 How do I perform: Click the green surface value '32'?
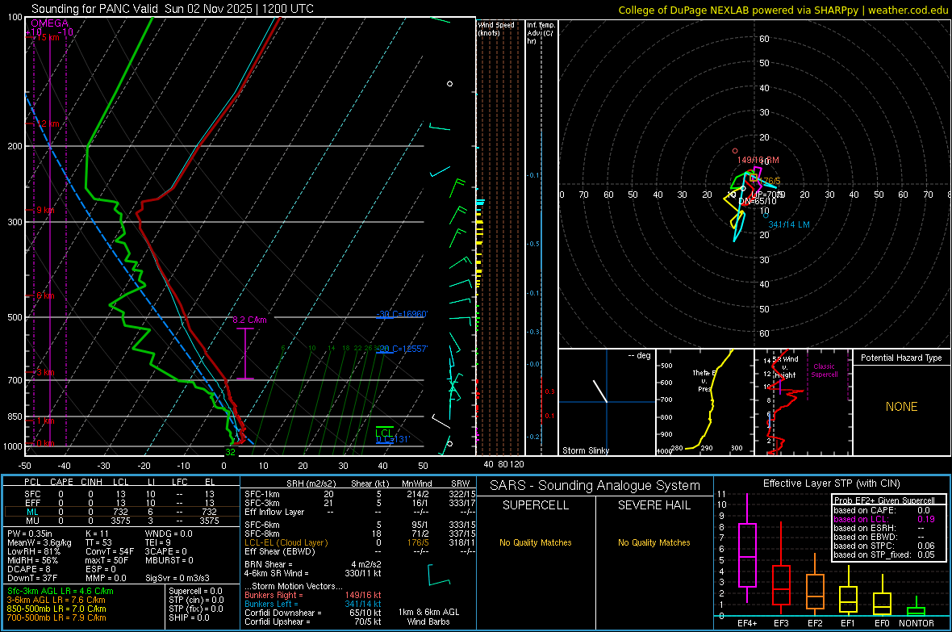click(230, 452)
